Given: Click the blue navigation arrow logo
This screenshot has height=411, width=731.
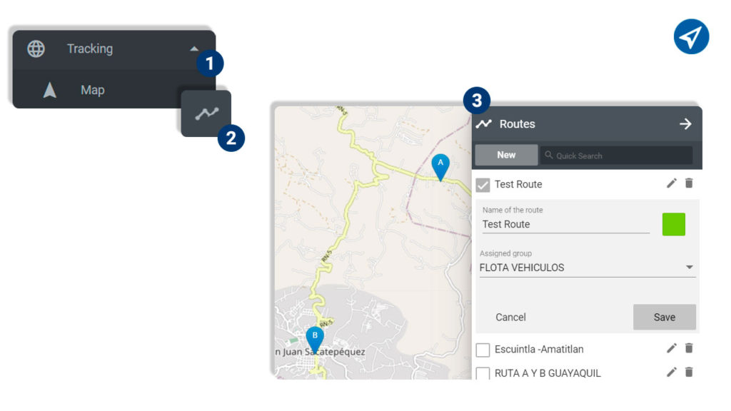Looking at the screenshot, I should [x=691, y=37].
